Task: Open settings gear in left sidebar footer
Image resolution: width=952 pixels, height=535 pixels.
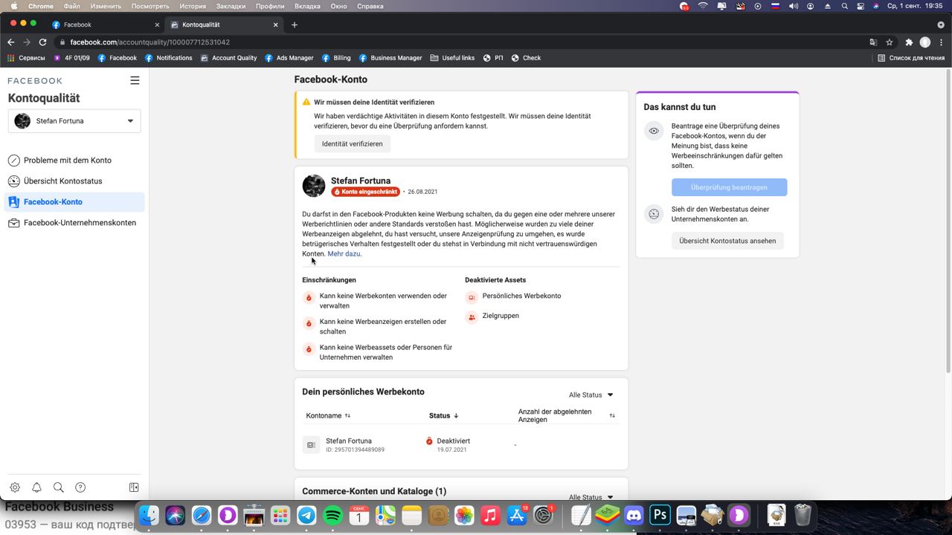Action: [x=15, y=487]
